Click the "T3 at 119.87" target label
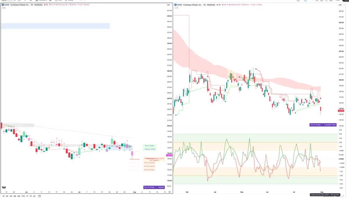This screenshot has height=198, width=349. click(149, 170)
